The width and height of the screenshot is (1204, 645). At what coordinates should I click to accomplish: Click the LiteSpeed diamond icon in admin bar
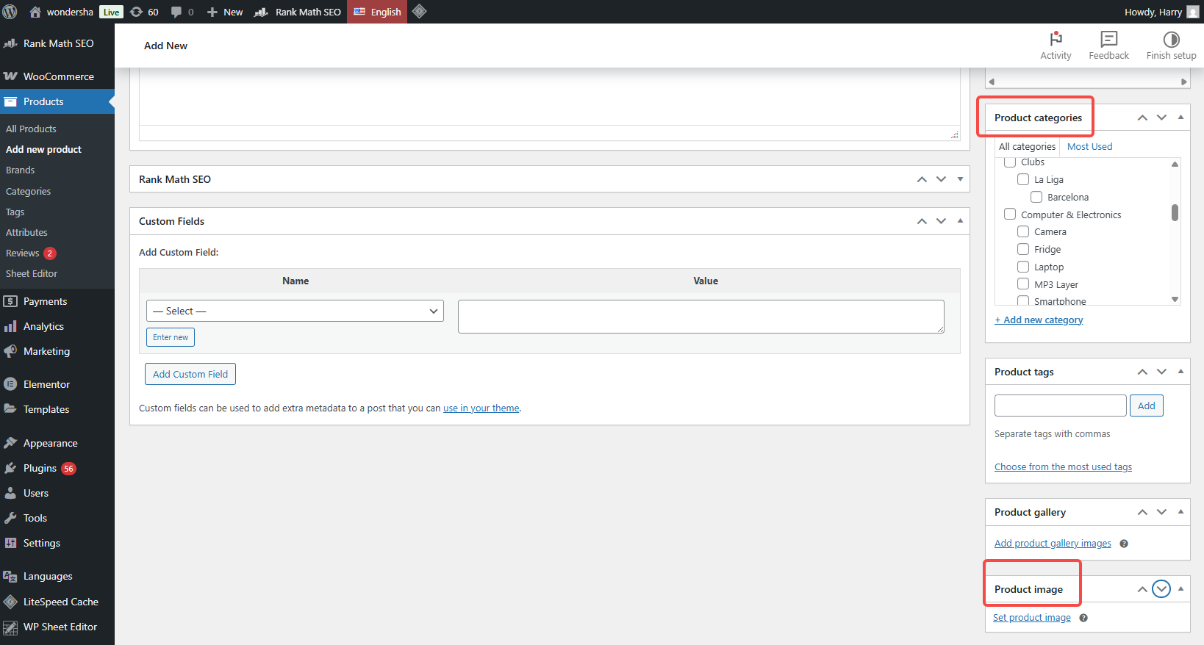click(x=419, y=12)
